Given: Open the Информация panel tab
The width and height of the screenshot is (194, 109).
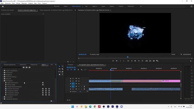Looking at the screenshot, I should point(34,64).
